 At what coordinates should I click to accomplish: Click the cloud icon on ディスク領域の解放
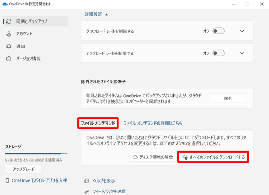coord(135,157)
